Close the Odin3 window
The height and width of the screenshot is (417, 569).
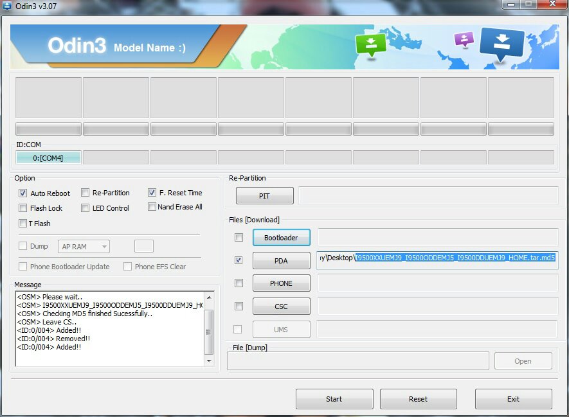552,4
